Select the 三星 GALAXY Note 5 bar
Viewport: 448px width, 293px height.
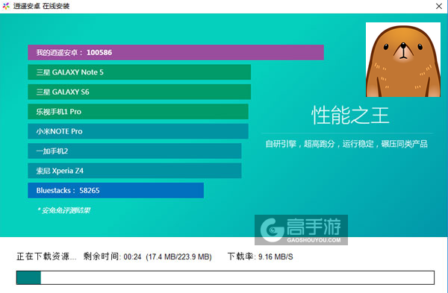point(140,72)
